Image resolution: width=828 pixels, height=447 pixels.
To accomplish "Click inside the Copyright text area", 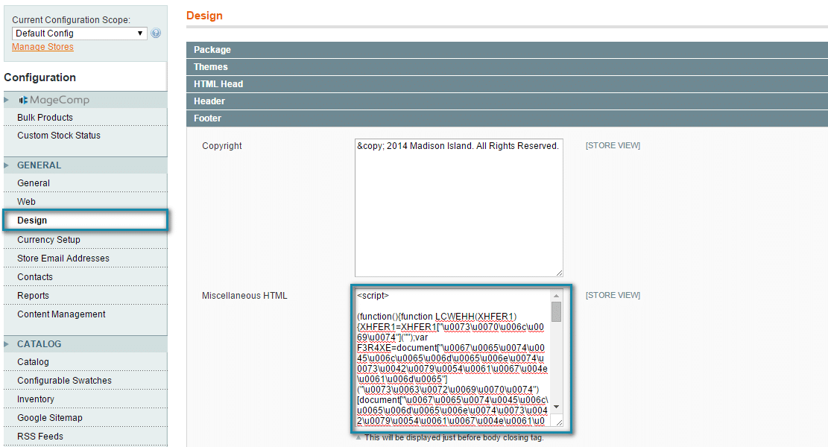I will 458,209.
